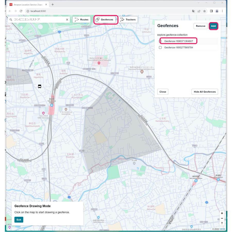This screenshot has height=232, width=232.
Task: Click Add to create a geofence
Action: (213, 26)
